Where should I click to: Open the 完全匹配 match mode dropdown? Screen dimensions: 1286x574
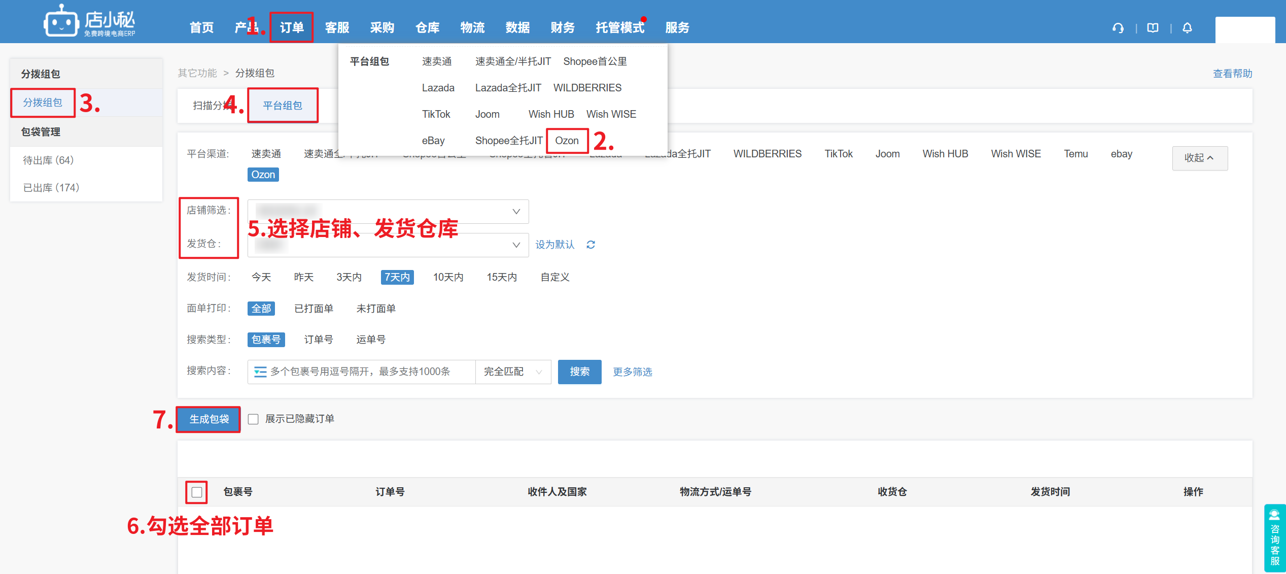(513, 372)
